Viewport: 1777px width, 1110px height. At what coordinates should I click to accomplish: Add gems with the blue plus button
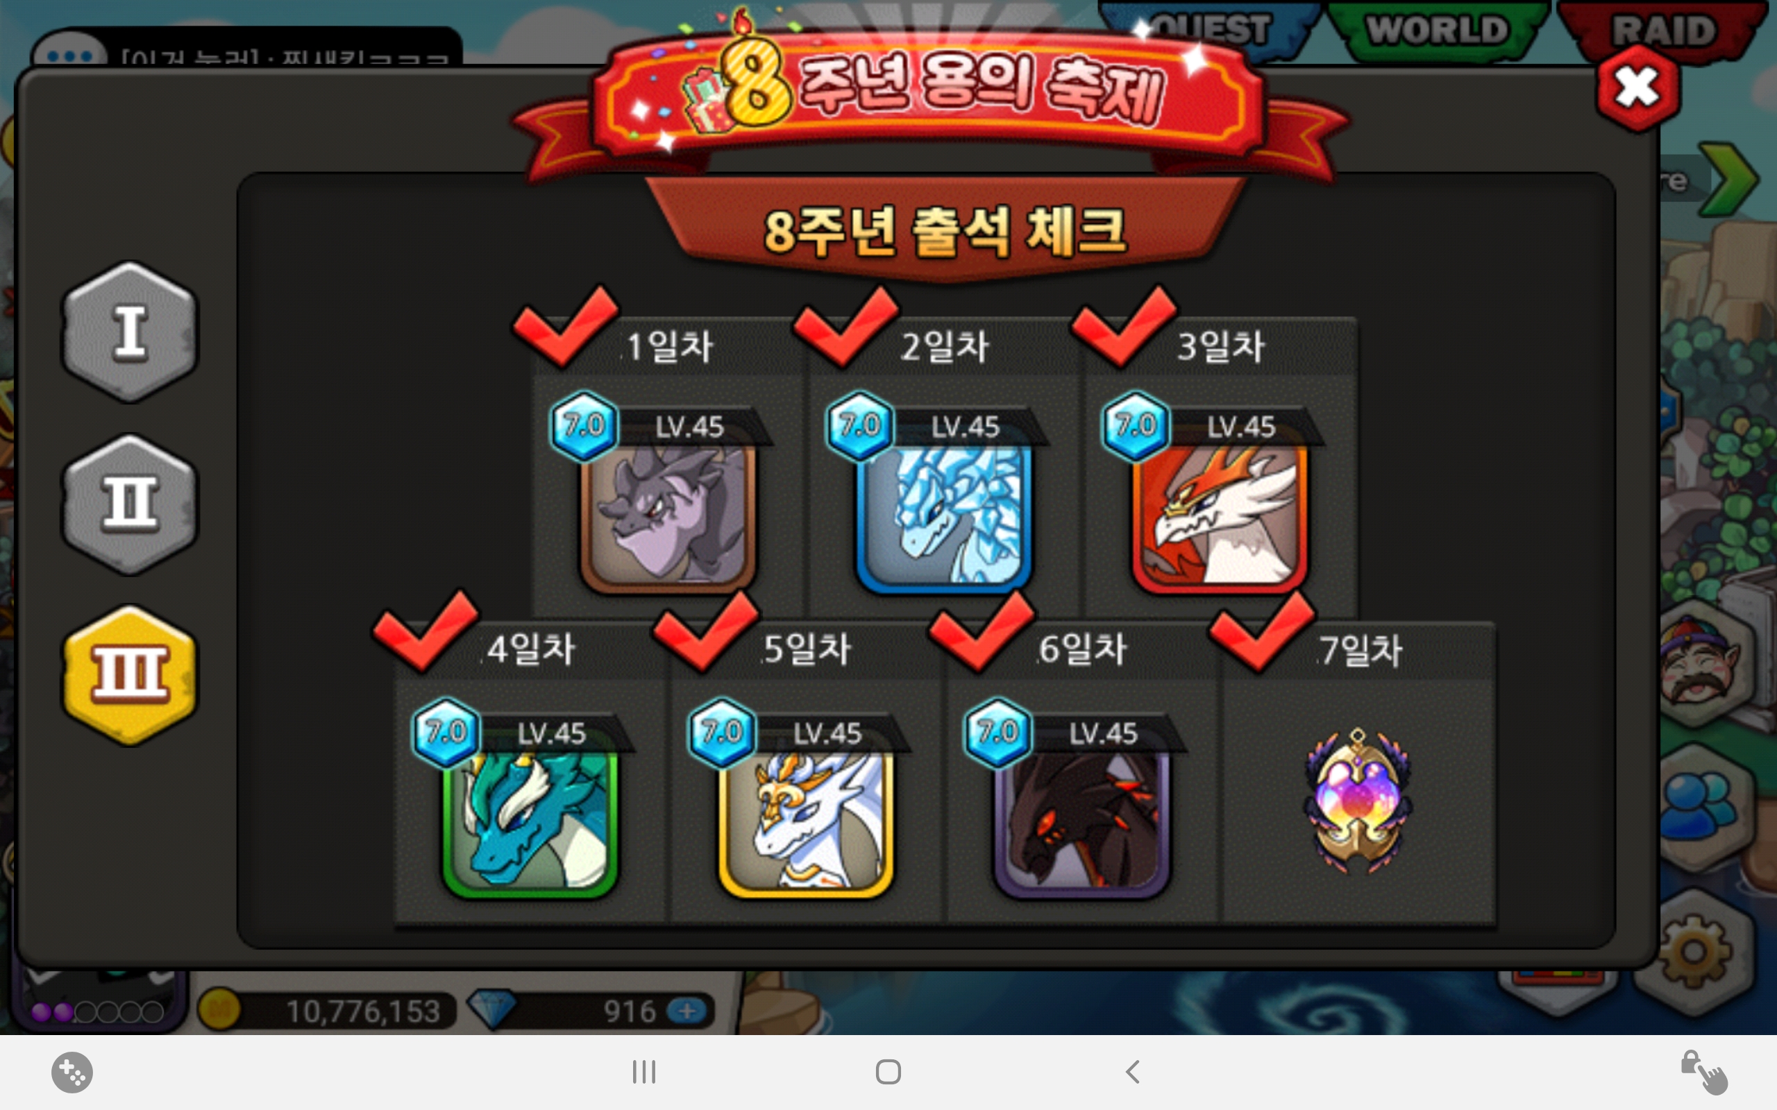[688, 1011]
